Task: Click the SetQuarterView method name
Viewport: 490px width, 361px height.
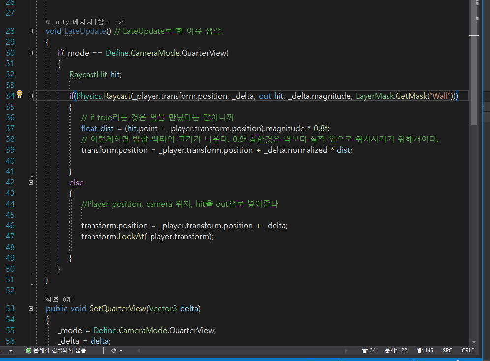Action: click(118, 308)
